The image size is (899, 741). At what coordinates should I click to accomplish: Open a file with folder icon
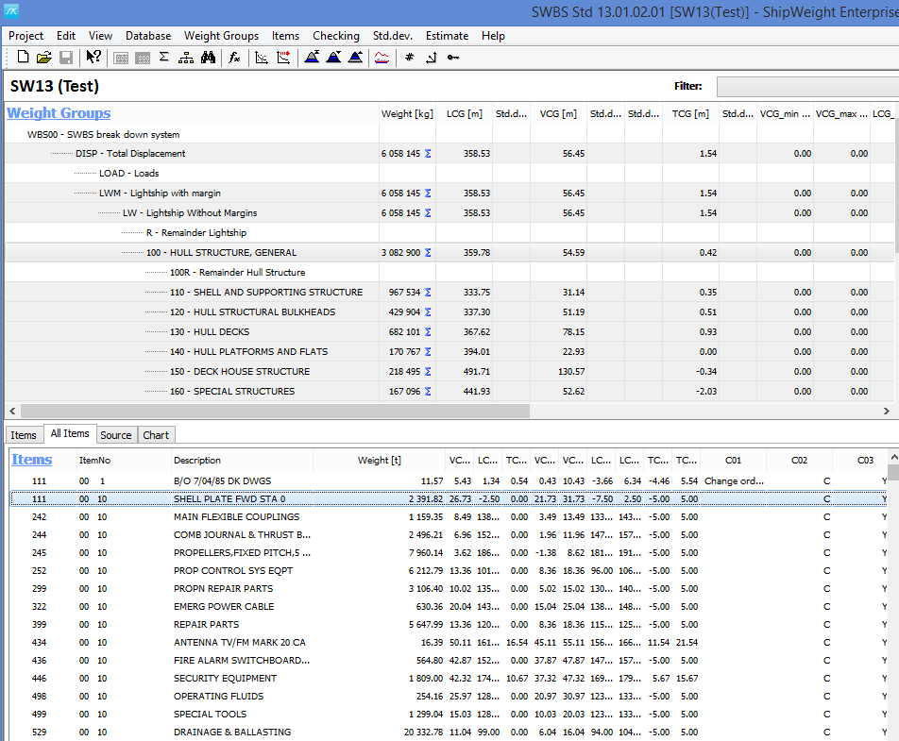(x=43, y=58)
